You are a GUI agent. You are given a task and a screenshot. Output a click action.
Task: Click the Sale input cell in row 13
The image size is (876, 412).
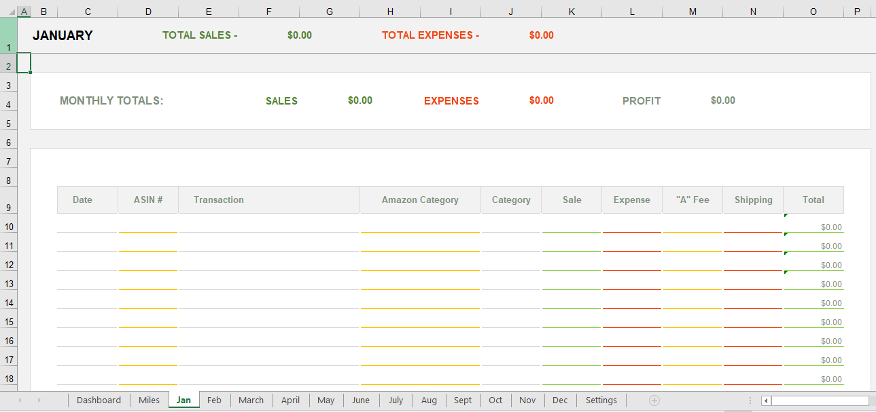pyautogui.click(x=572, y=281)
